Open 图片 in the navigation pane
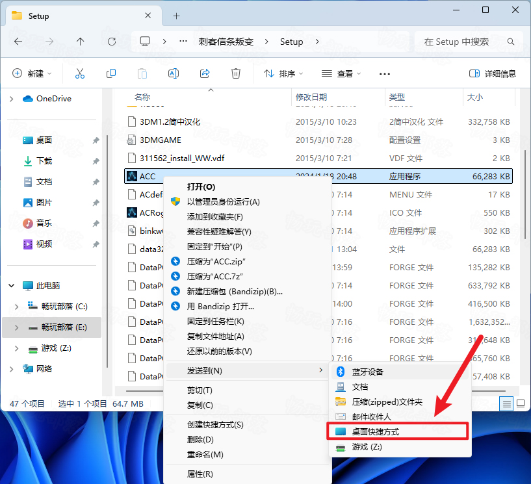 [44, 203]
